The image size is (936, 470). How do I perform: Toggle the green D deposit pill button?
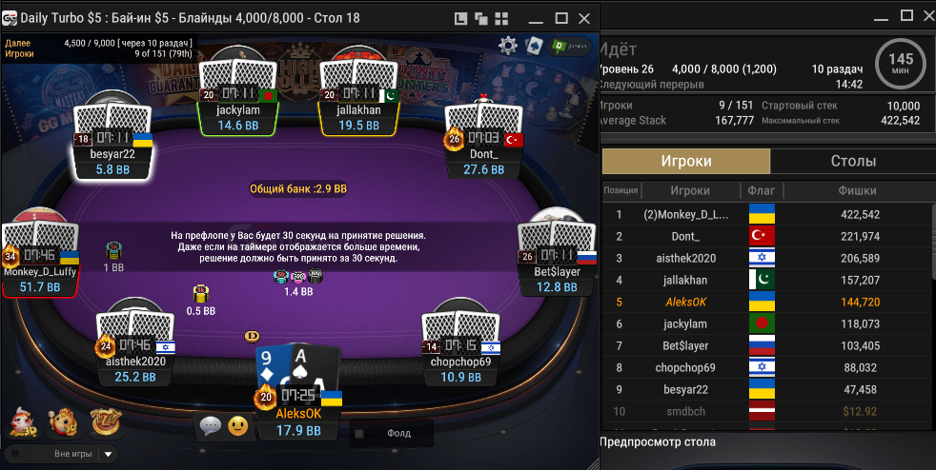(x=569, y=46)
